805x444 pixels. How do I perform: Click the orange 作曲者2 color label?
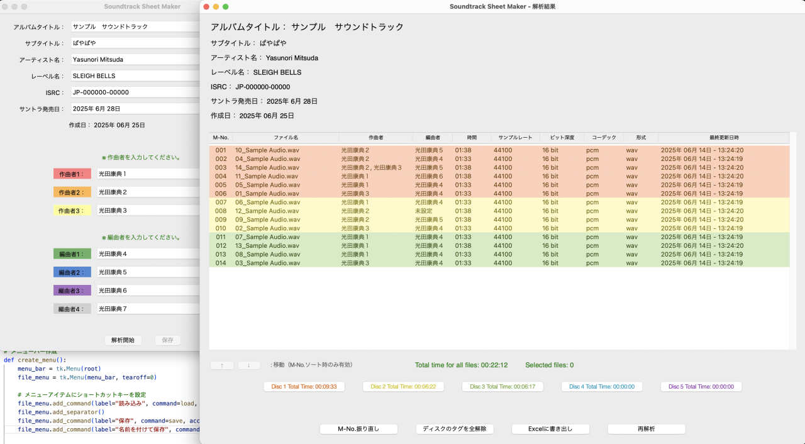coord(72,192)
